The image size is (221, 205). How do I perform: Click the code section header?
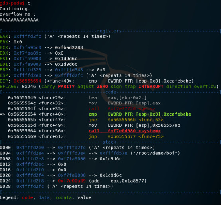tap(111, 92)
